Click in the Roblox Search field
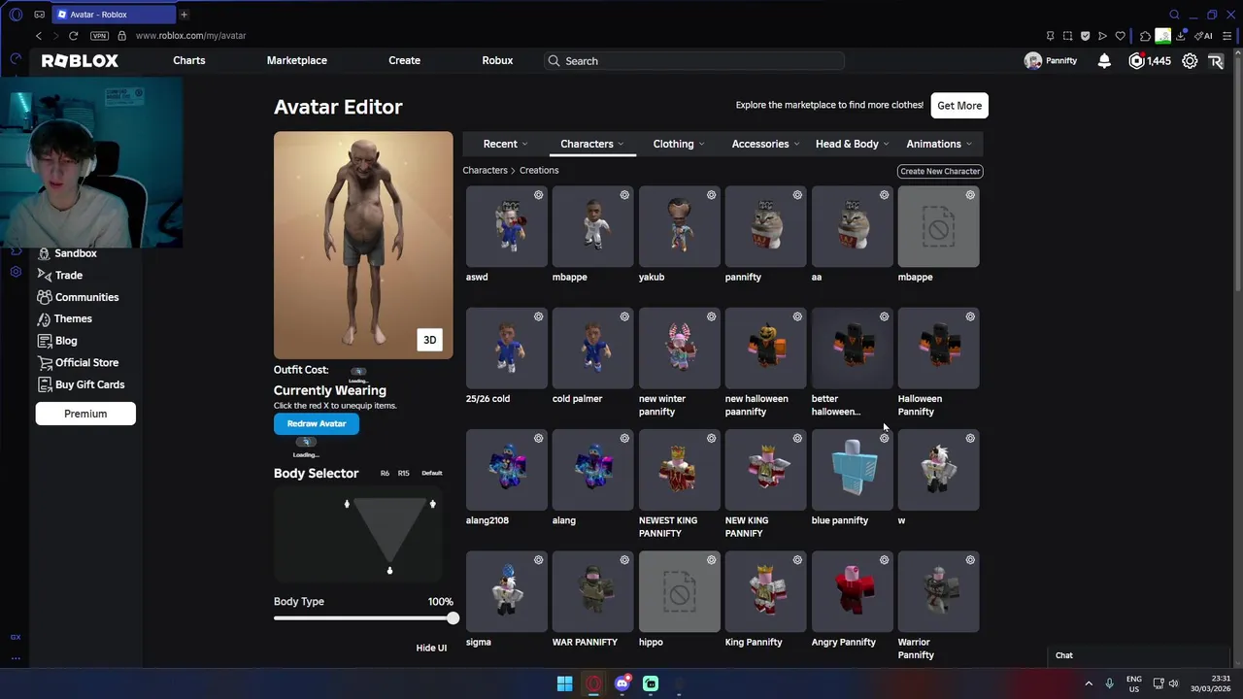The image size is (1243, 699). [x=694, y=60]
